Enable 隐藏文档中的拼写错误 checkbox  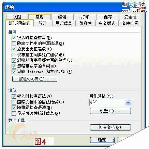tap(14, 44)
